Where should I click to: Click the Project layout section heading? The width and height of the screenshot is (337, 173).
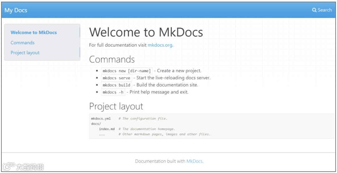116,106
